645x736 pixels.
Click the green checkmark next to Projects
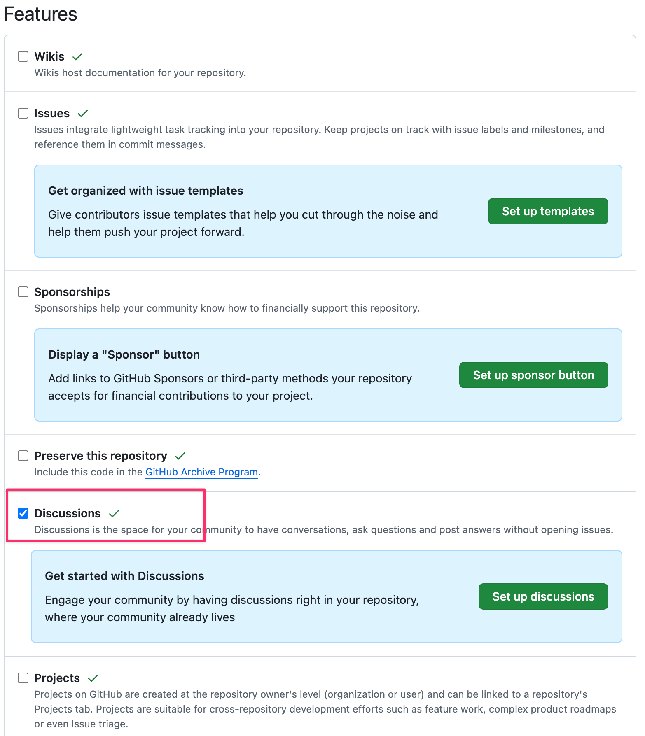93,678
